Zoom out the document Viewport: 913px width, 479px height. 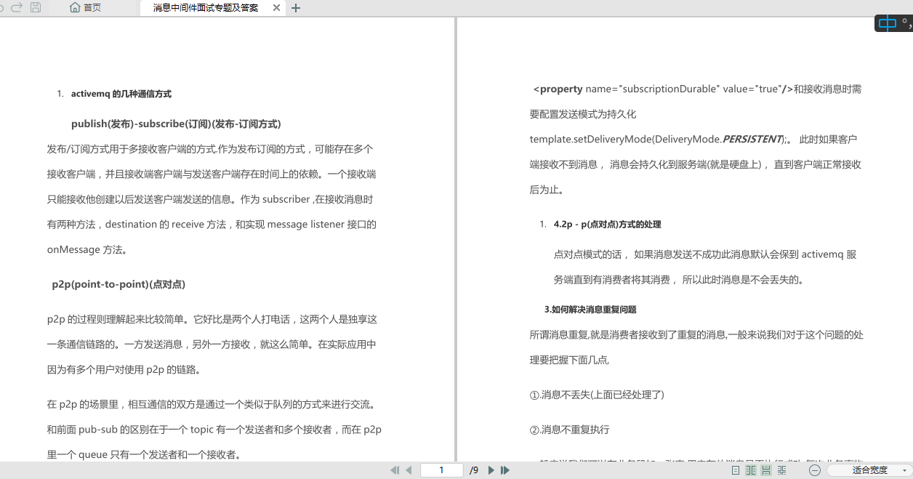(814, 470)
